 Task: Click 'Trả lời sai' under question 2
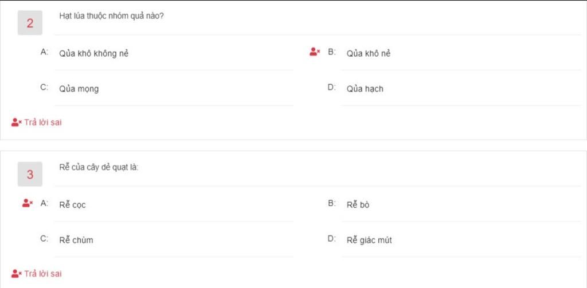pos(42,122)
